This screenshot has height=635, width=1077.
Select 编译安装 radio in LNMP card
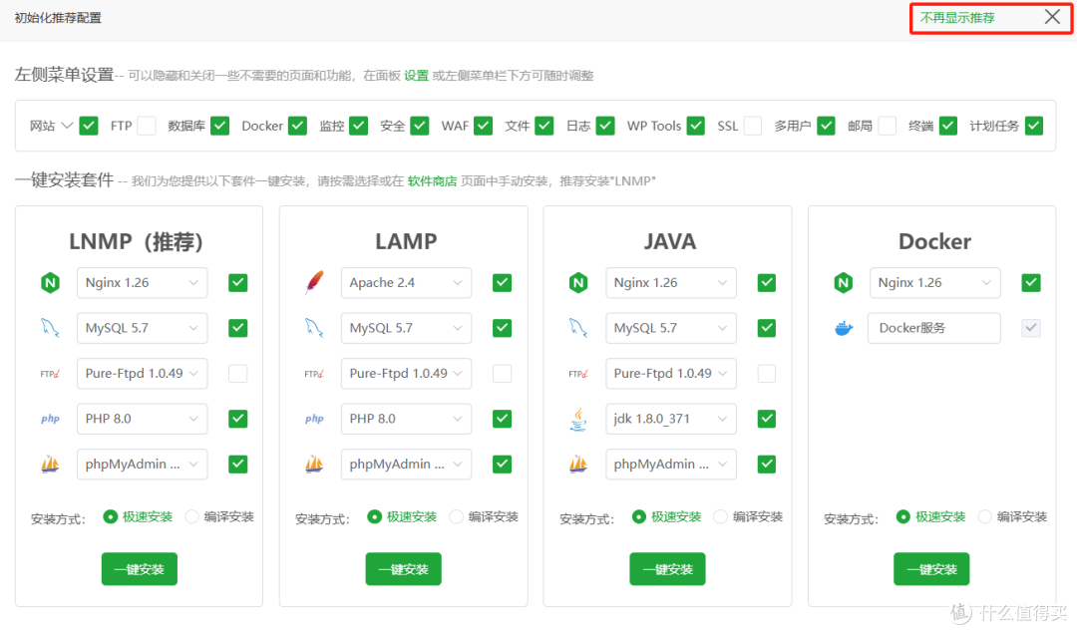coord(191,516)
